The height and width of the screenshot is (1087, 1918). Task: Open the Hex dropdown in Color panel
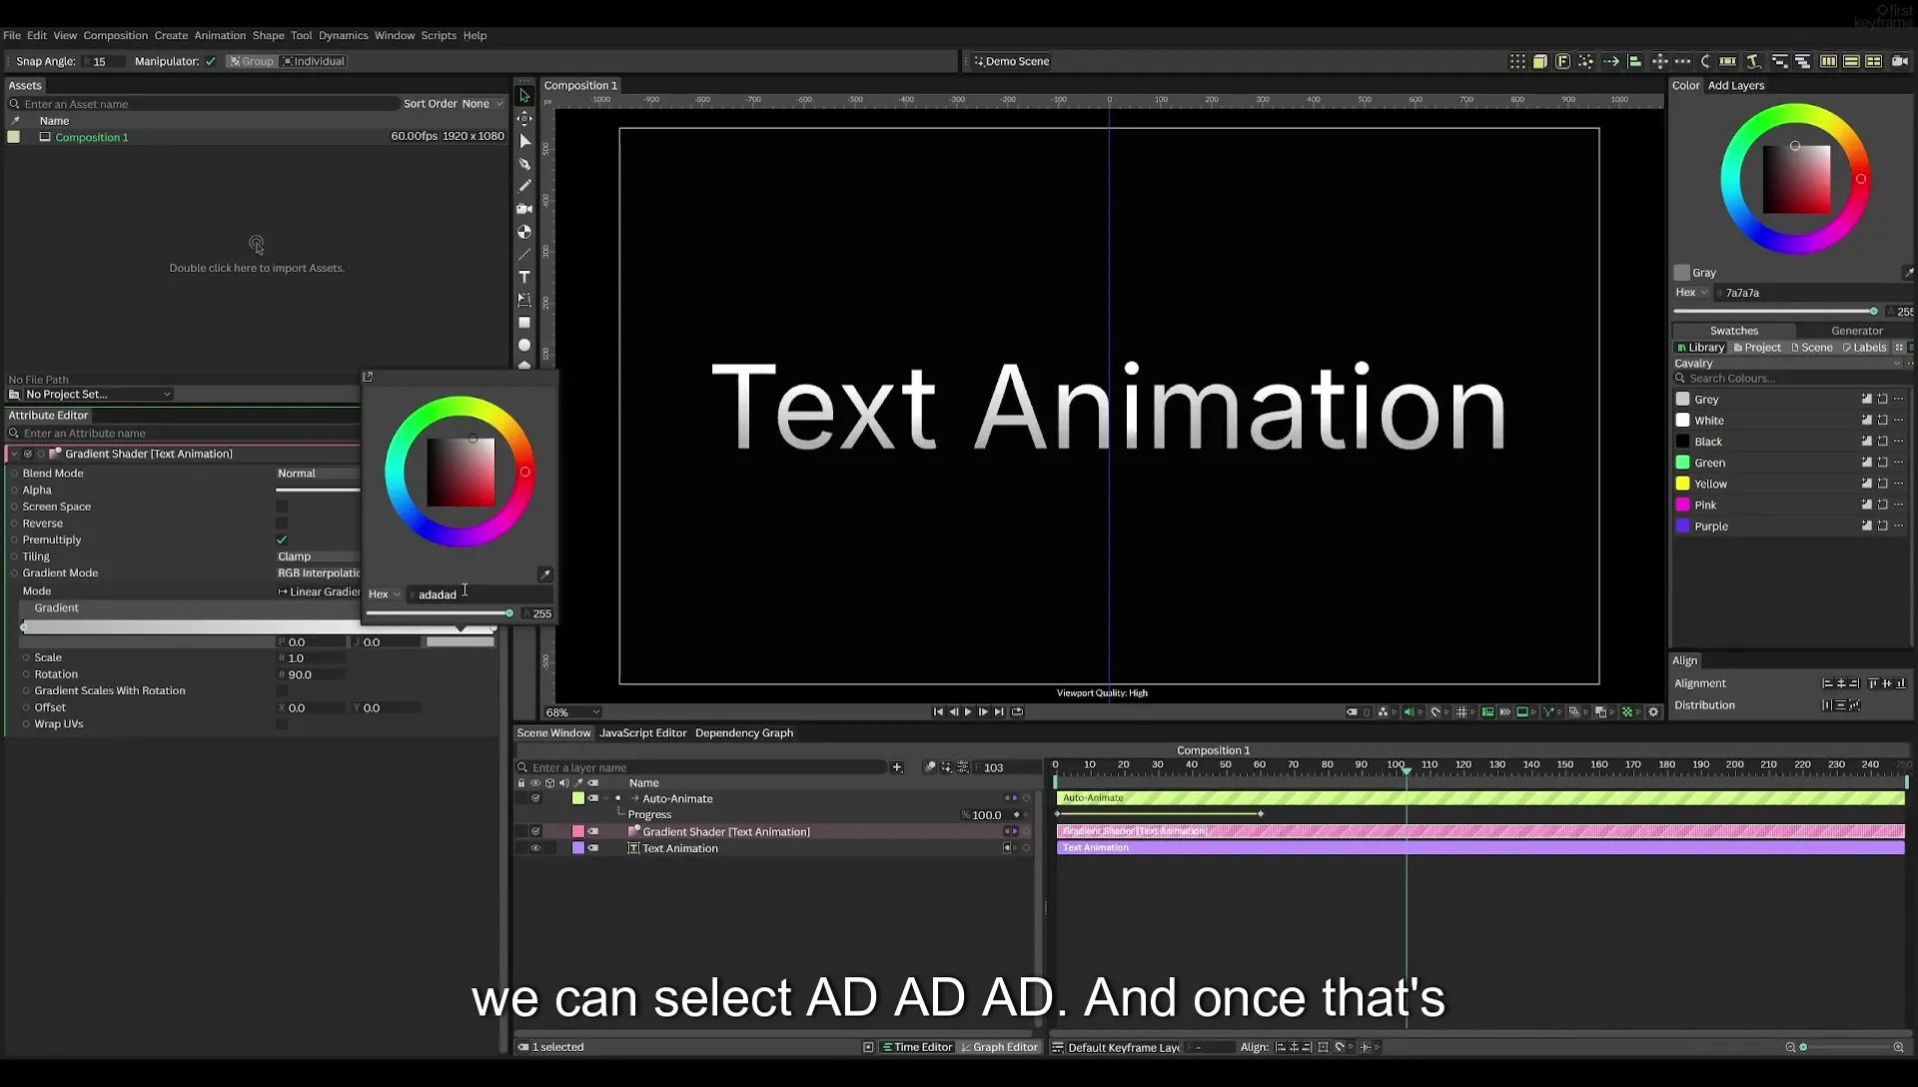[1692, 293]
